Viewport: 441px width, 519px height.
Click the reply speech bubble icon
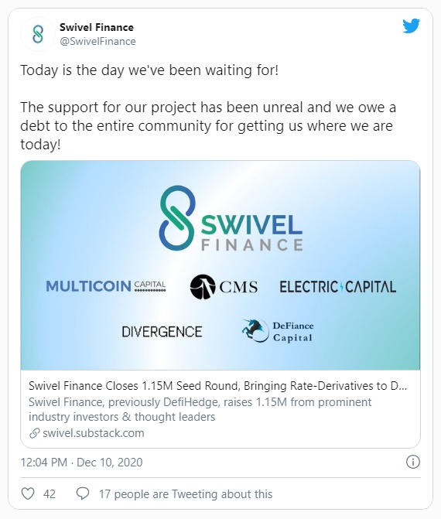pyautogui.click(x=83, y=493)
